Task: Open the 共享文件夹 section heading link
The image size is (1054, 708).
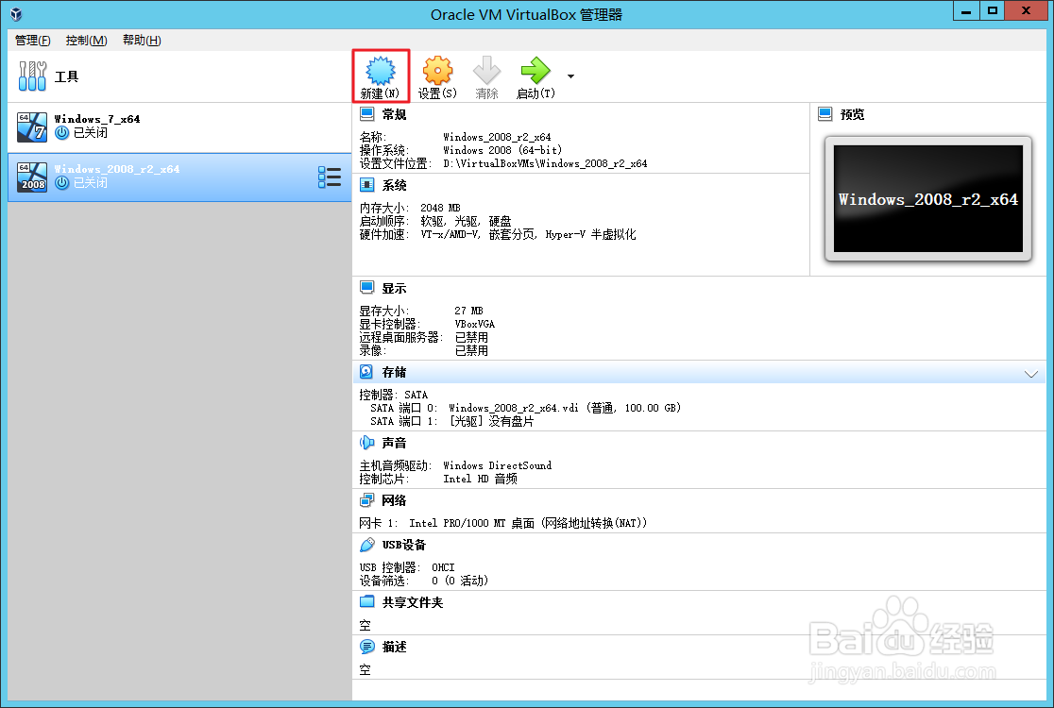Action: 413,602
